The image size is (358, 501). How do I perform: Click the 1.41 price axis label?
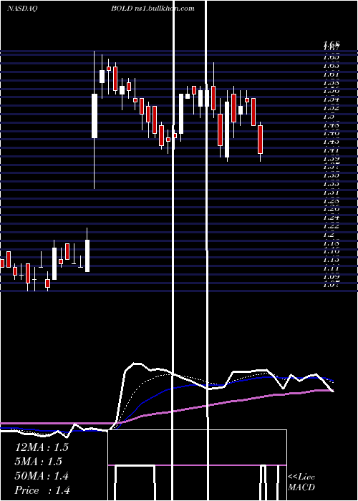click(331, 150)
